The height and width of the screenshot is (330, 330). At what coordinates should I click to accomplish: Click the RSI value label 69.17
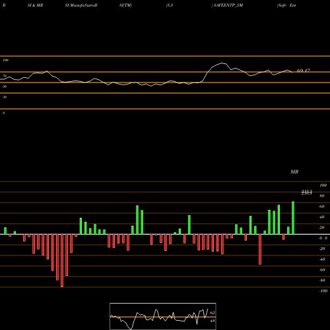304,71
